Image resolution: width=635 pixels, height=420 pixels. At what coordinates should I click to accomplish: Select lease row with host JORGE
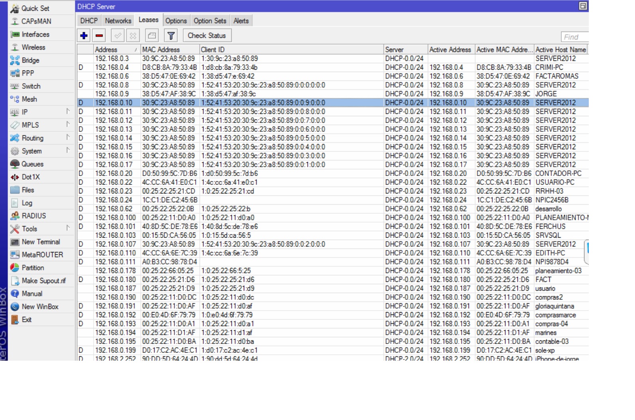pos(333,94)
